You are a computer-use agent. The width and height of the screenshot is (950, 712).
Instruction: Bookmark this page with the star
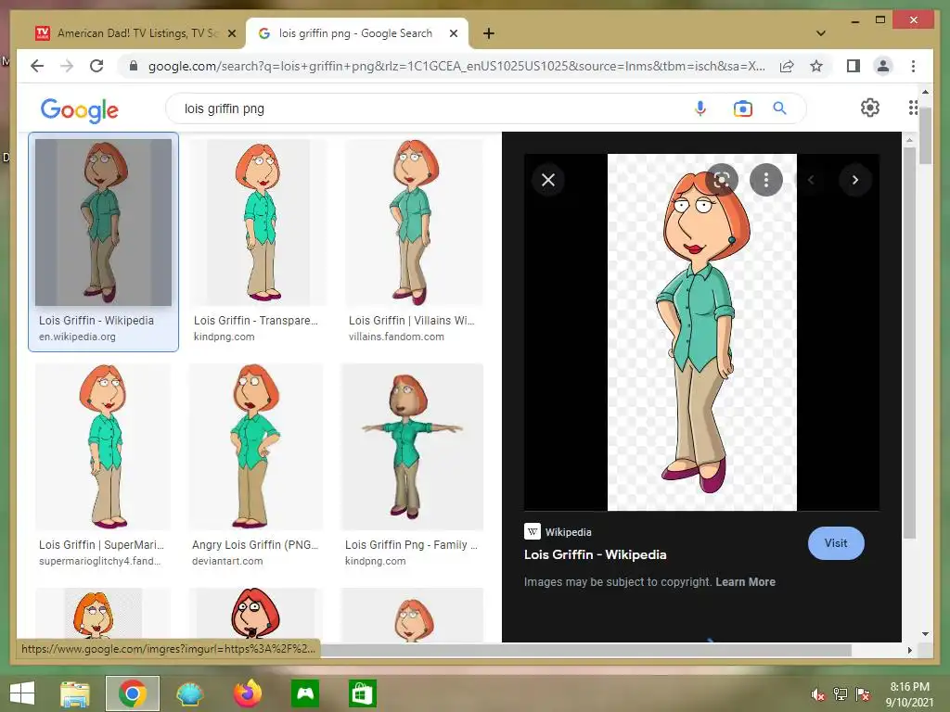coord(816,66)
